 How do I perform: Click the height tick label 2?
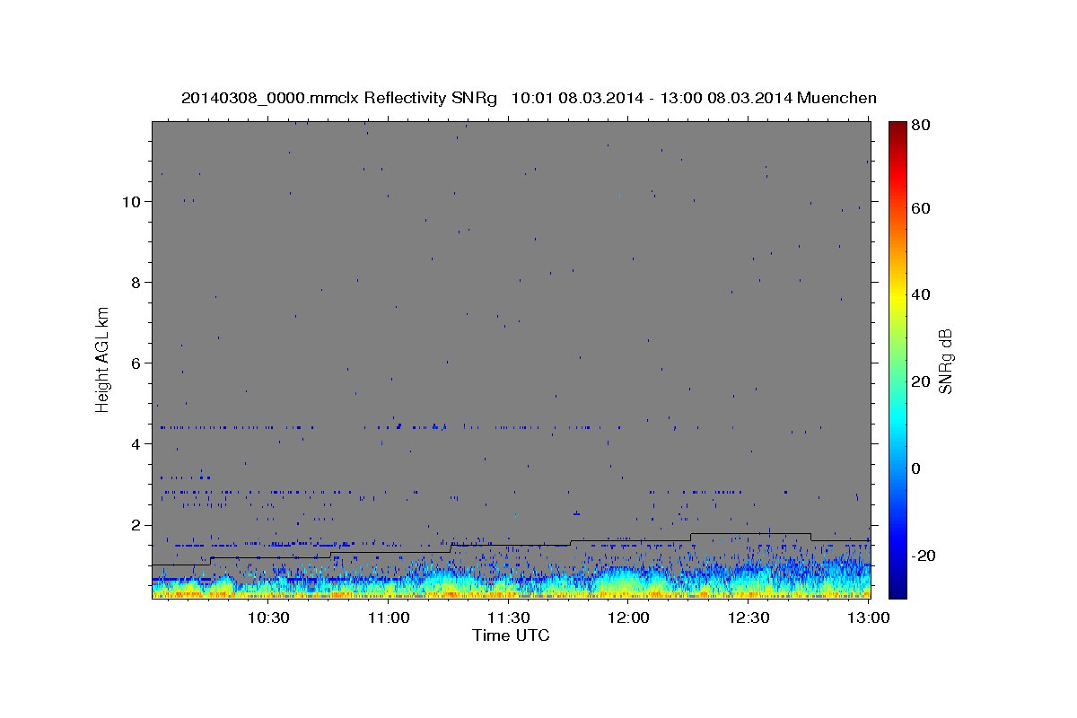pyautogui.click(x=137, y=525)
